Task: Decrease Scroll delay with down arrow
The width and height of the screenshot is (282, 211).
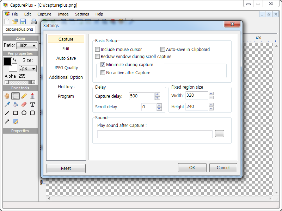Action: point(159,109)
